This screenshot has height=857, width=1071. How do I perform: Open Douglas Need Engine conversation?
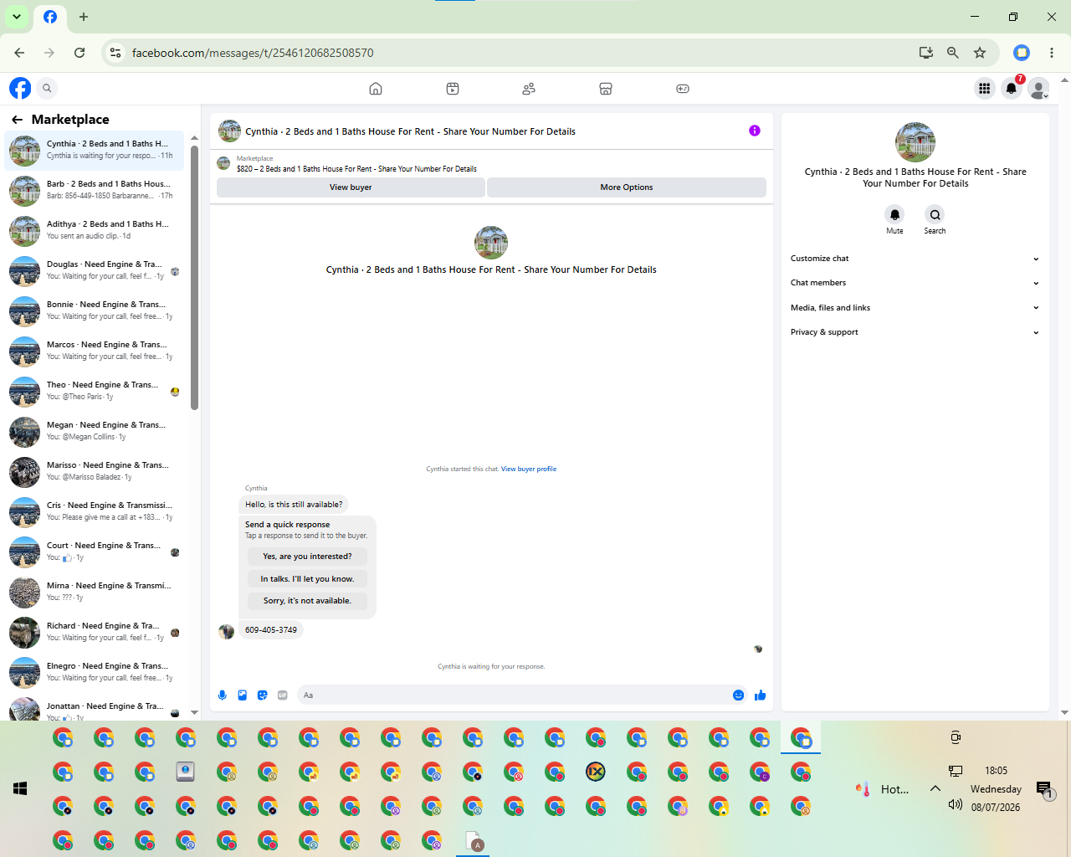click(x=95, y=271)
